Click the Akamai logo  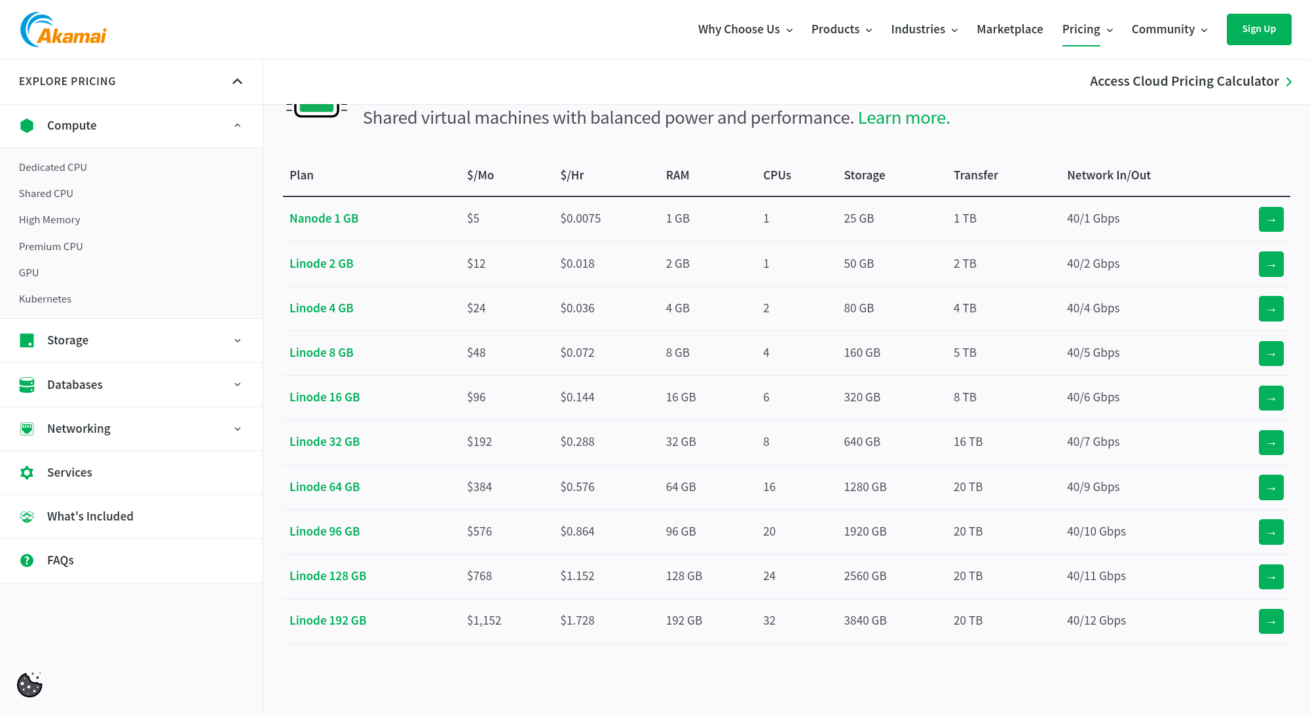pyautogui.click(x=63, y=29)
